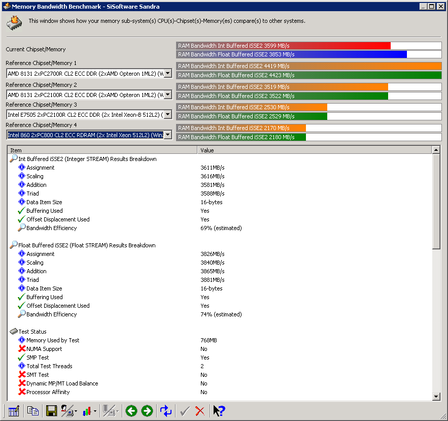Open the bar chart icon's dropdown arrow
448x421 pixels.
[x=95, y=411]
